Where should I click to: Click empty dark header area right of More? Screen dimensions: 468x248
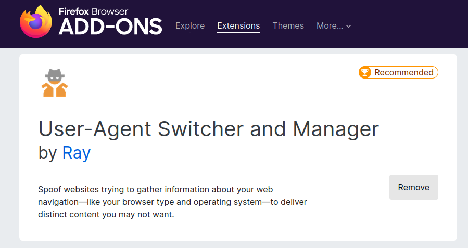click(x=409, y=25)
